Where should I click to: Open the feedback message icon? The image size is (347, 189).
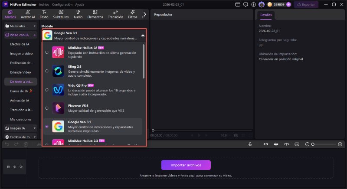[246, 4]
